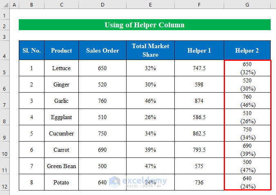Select row header 12
The height and width of the screenshot is (195, 276).
[4, 187]
